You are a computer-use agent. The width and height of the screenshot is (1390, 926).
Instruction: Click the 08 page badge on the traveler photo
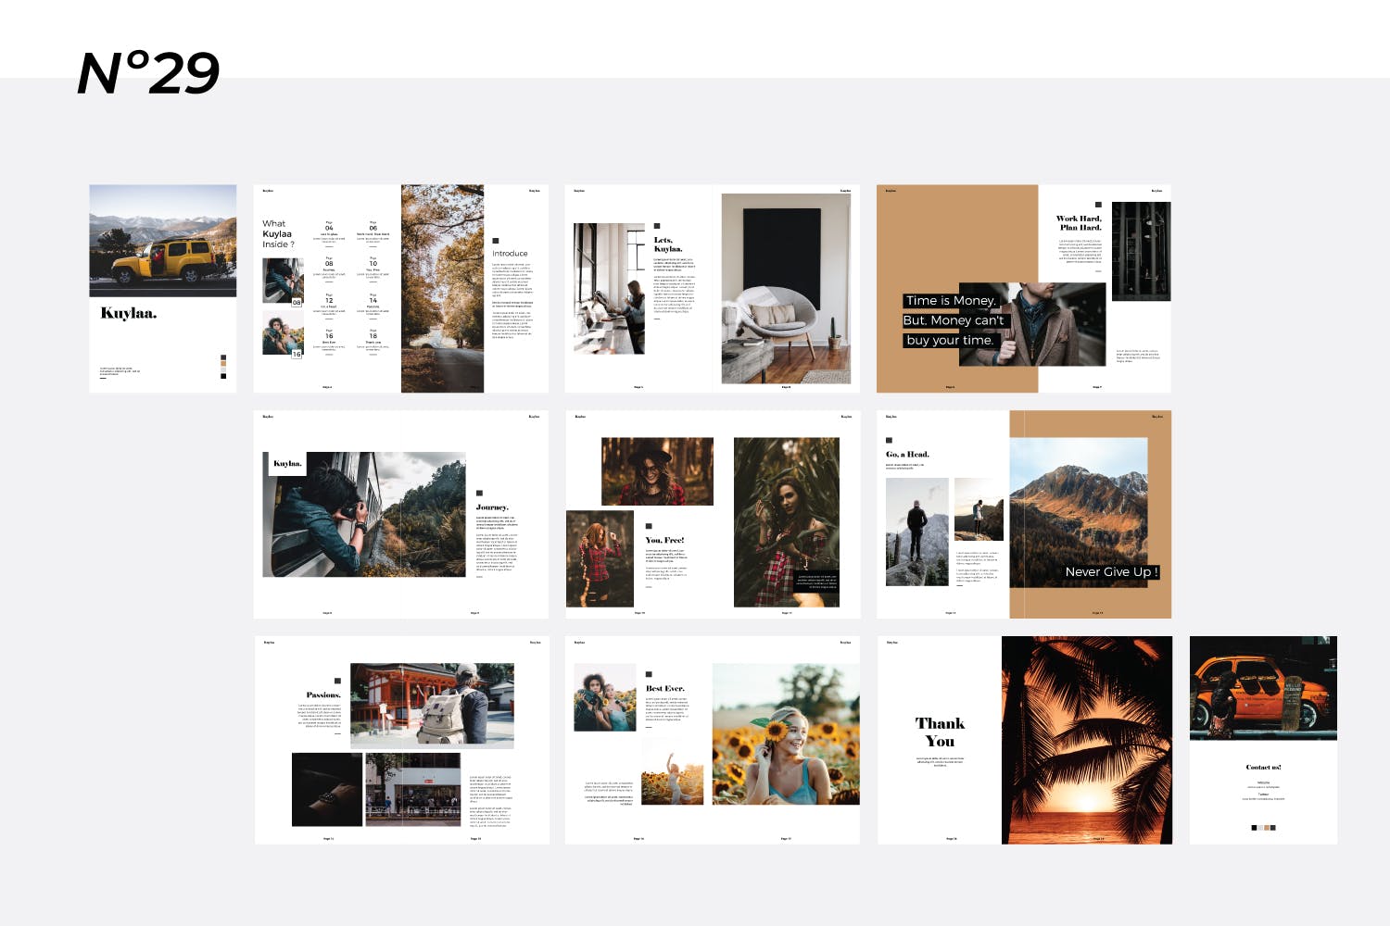[x=297, y=302]
